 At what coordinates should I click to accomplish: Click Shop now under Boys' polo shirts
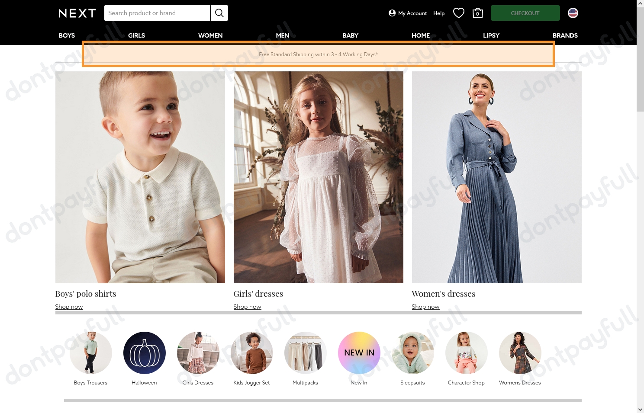point(69,307)
